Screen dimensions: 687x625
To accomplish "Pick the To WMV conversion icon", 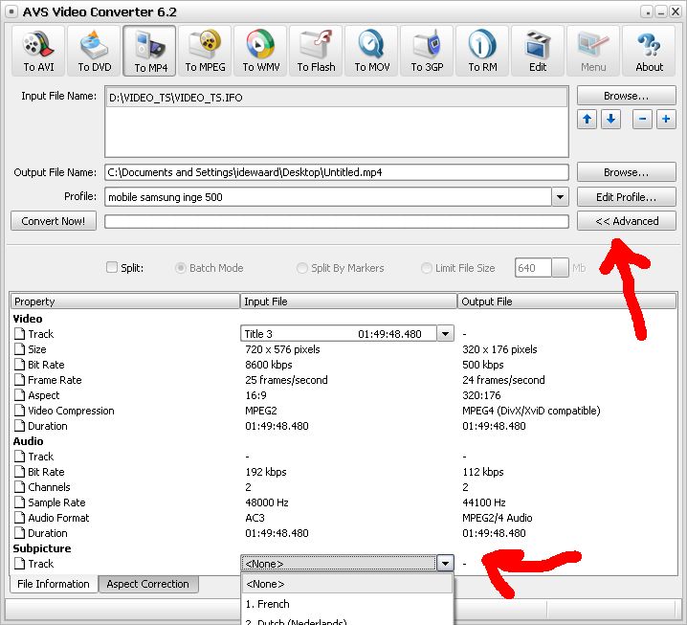I will (260, 51).
